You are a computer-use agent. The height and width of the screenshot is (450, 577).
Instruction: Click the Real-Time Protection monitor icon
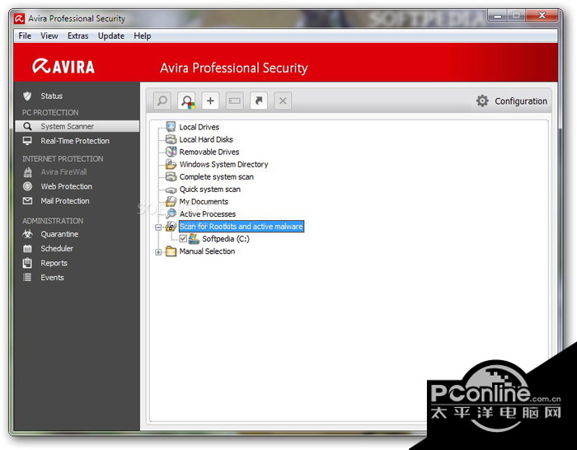point(27,141)
